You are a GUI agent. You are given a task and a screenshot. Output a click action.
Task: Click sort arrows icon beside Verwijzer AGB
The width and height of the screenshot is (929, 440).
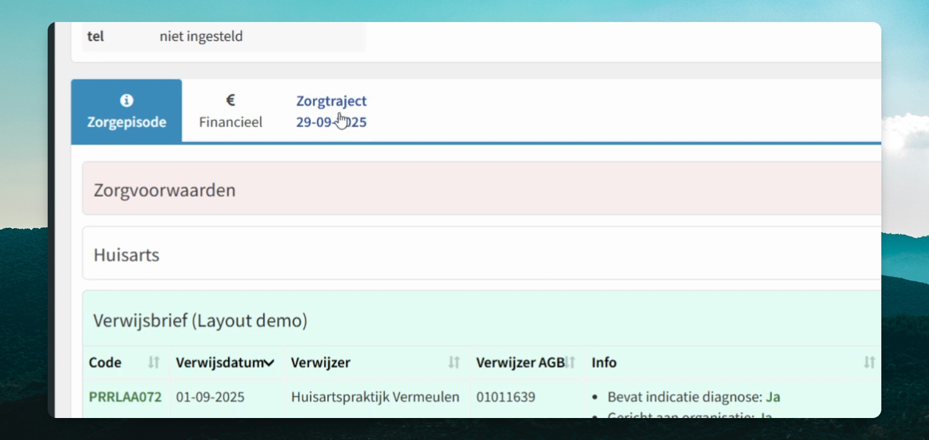click(x=570, y=362)
